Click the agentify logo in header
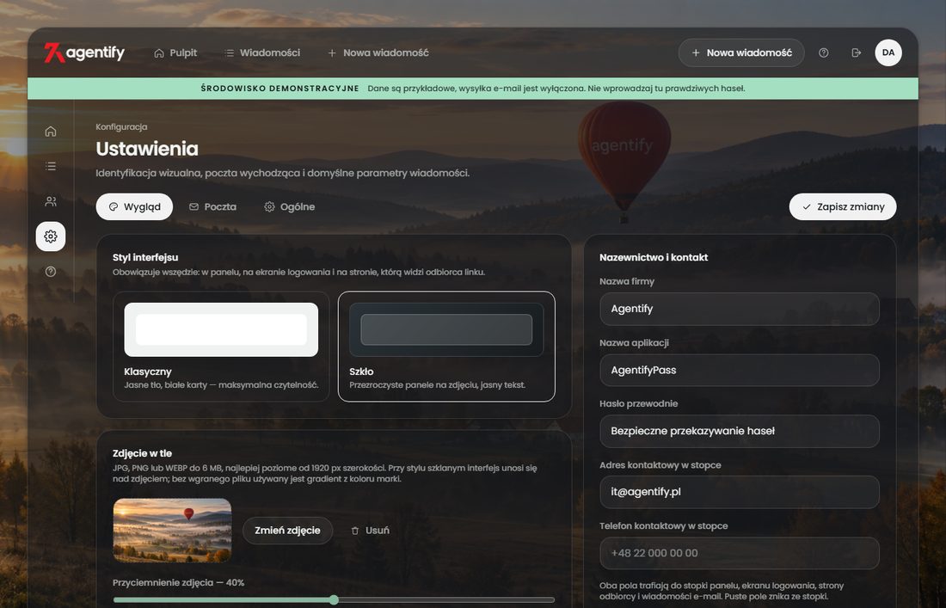Viewport: 946px width, 608px height. coord(84,53)
